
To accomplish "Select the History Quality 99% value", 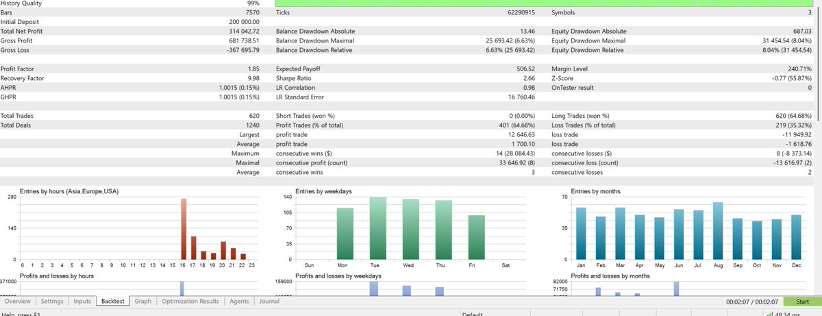I will [x=252, y=3].
